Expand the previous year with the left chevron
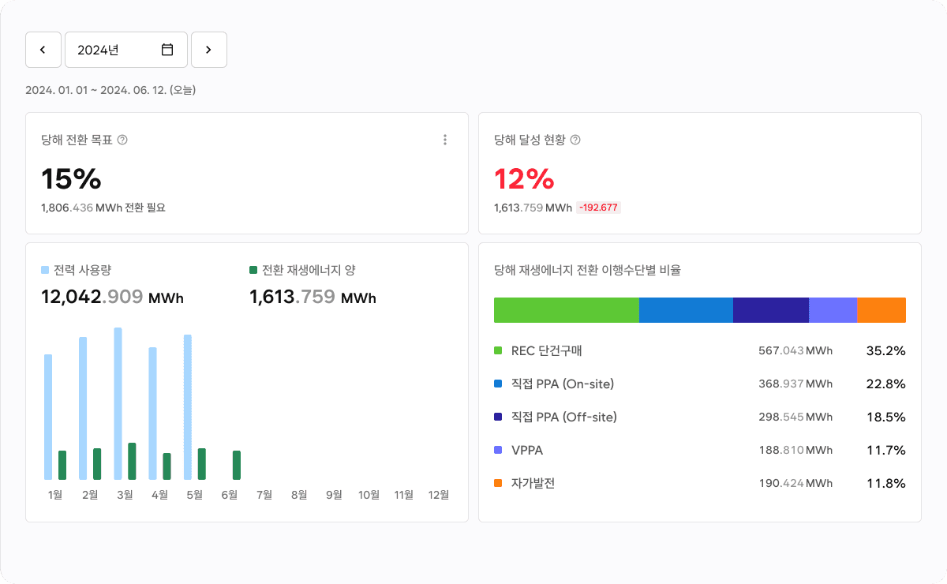The width and height of the screenshot is (947, 584). click(43, 49)
